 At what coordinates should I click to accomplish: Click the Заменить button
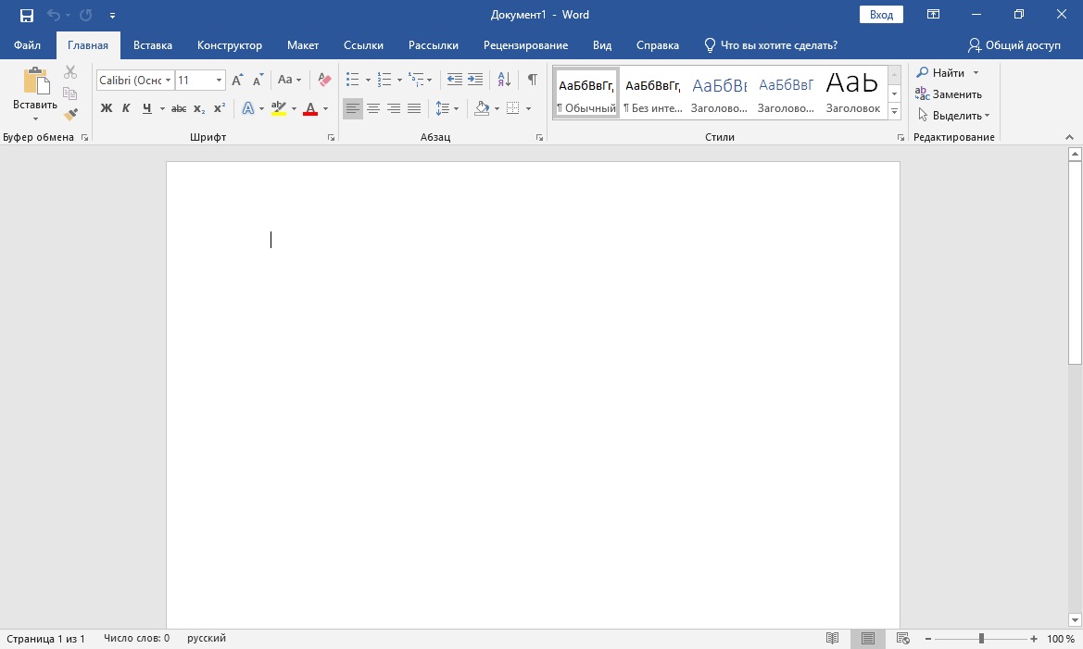click(x=949, y=94)
